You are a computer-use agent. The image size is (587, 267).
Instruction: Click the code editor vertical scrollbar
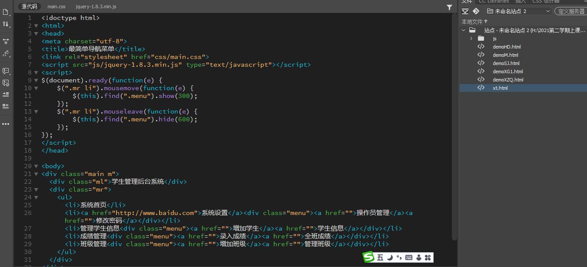454,130
